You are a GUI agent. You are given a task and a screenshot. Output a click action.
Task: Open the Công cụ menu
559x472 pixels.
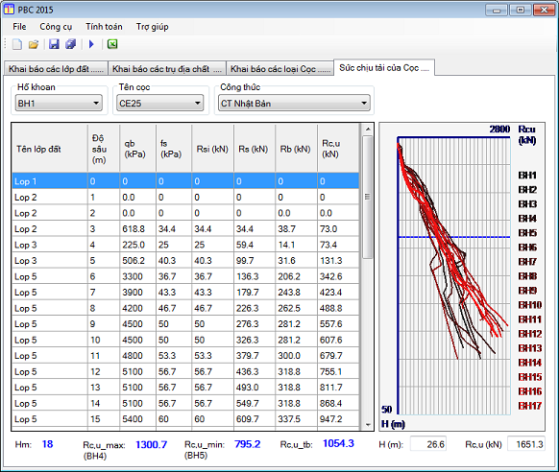point(56,27)
